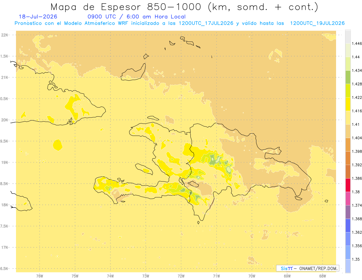Select the red 1.38–1.386 legend swatch
This screenshot has height=280, width=362.
(348, 185)
